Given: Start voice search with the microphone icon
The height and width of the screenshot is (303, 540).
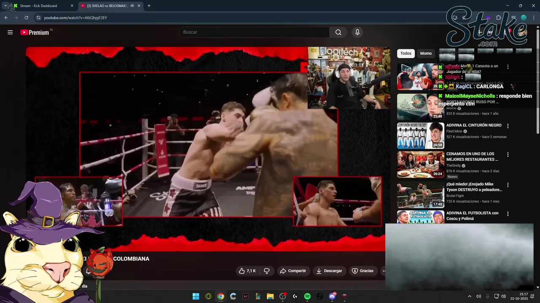Looking at the screenshot, I should pos(357,32).
